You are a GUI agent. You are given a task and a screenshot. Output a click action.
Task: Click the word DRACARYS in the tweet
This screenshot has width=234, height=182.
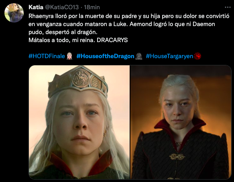click(112, 40)
